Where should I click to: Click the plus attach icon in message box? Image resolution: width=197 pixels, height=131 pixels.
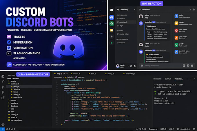(x=142, y=66)
